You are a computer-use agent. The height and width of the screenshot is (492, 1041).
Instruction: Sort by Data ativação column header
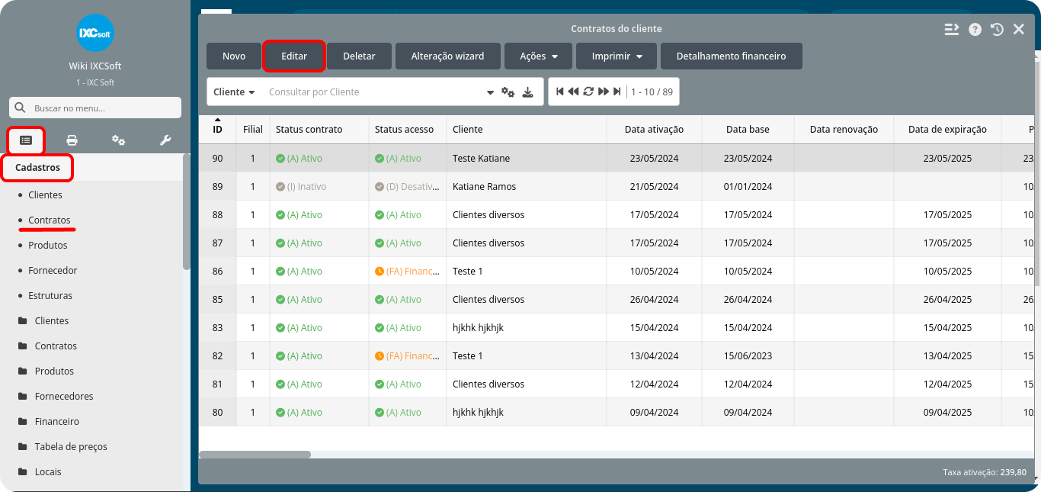tap(654, 130)
